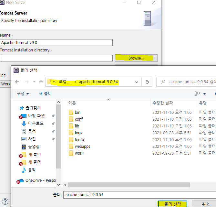Click the 로컬 ... breadcrumb segment
216x207 pixels.
(x=65, y=82)
